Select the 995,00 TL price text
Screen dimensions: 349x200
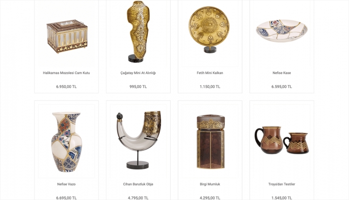(138, 87)
